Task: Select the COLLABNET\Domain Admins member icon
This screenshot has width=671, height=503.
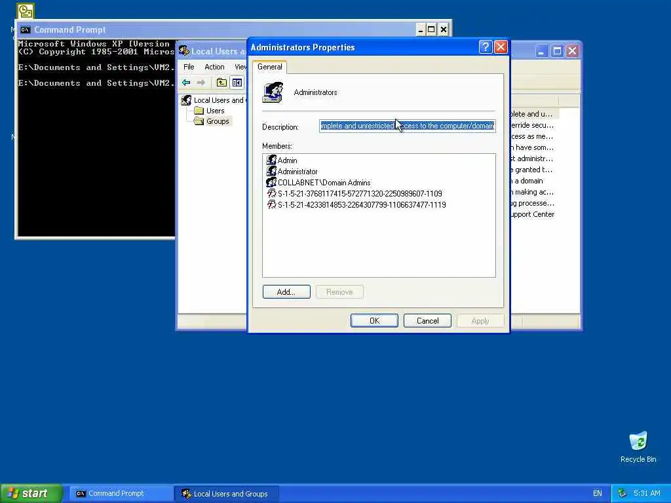Action: coord(271,182)
